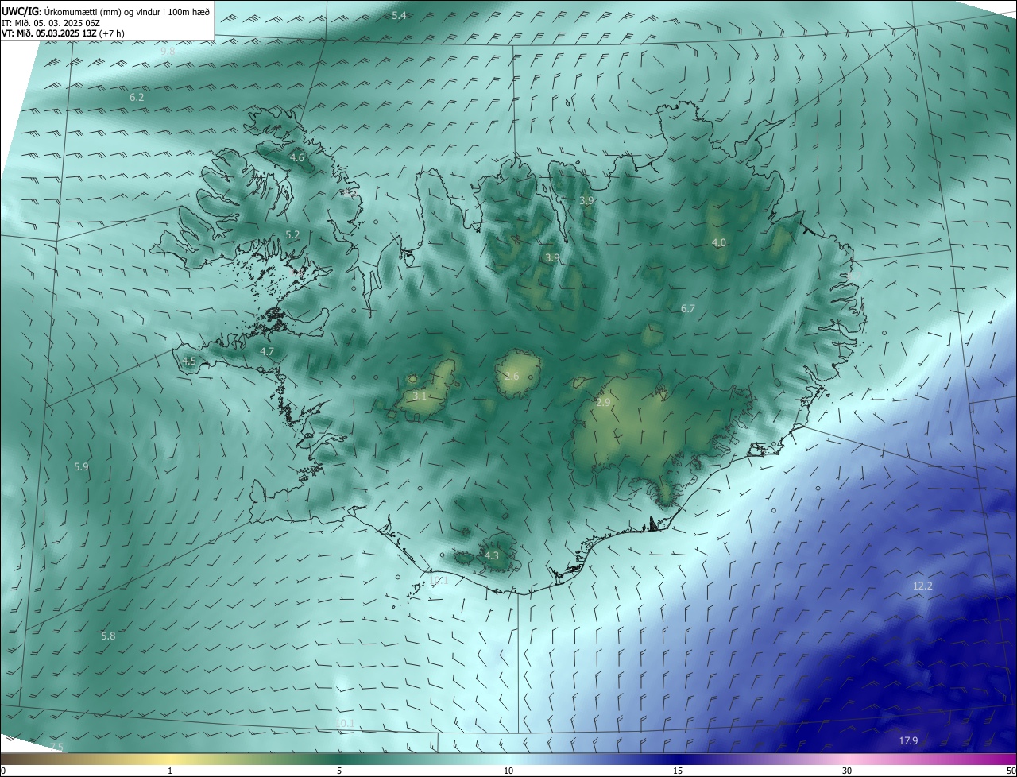The image size is (1017, 777).
Task: Click the colour scale tick label 15
Action: tap(678, 771)
